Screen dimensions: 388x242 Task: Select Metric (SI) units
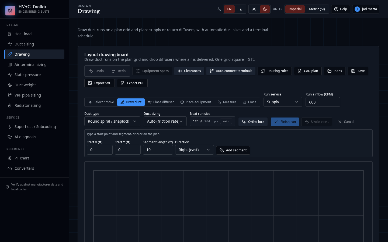click(317, 9)
